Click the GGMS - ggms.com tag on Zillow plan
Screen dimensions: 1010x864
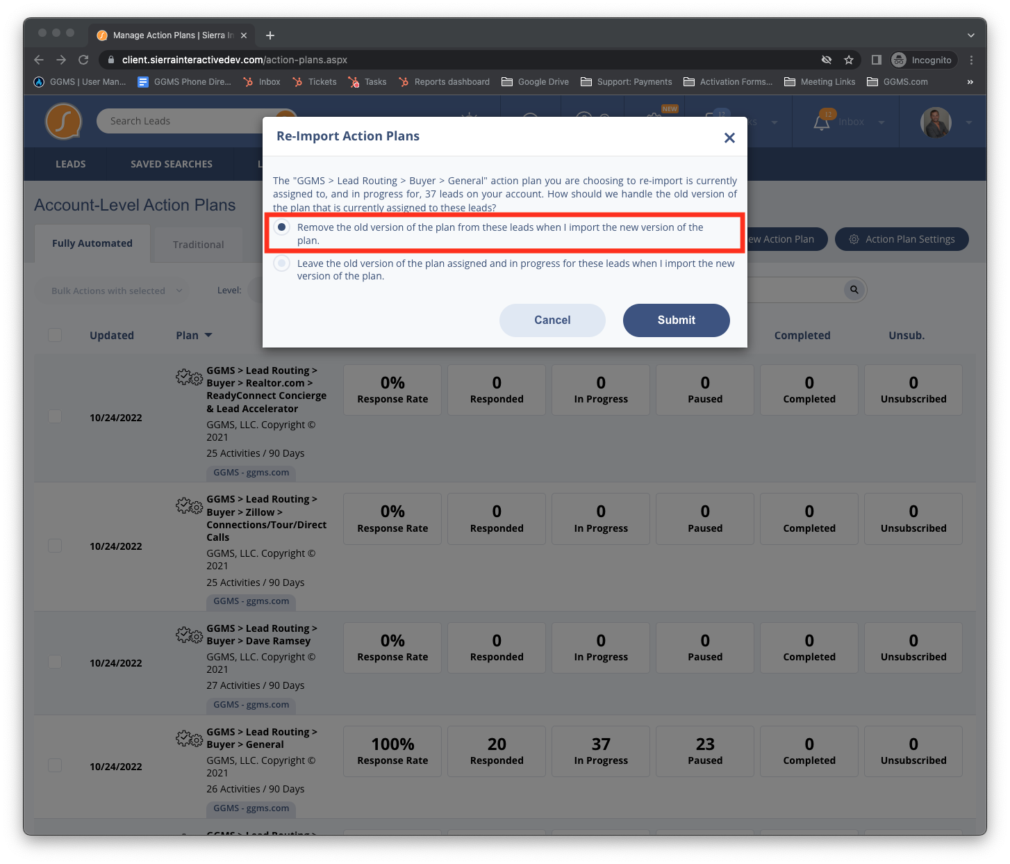tap(251, 601)
